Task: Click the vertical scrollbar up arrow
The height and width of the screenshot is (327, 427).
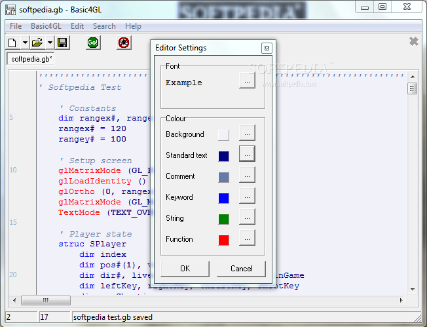Action: tap(413, 77)
